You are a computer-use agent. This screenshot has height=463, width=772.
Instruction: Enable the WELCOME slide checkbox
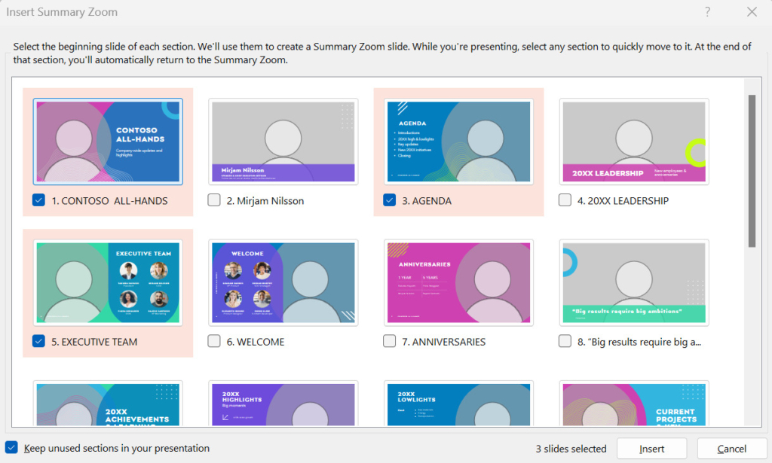coord(214,341)
